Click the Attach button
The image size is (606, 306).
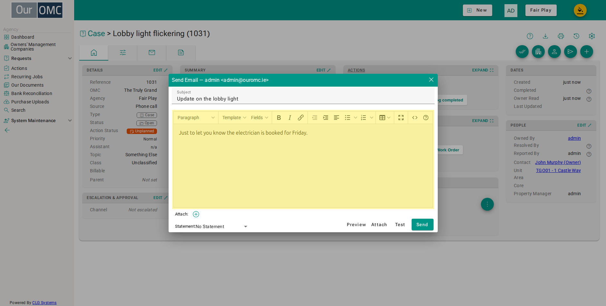pyautogui.click(x=379, y=225)
